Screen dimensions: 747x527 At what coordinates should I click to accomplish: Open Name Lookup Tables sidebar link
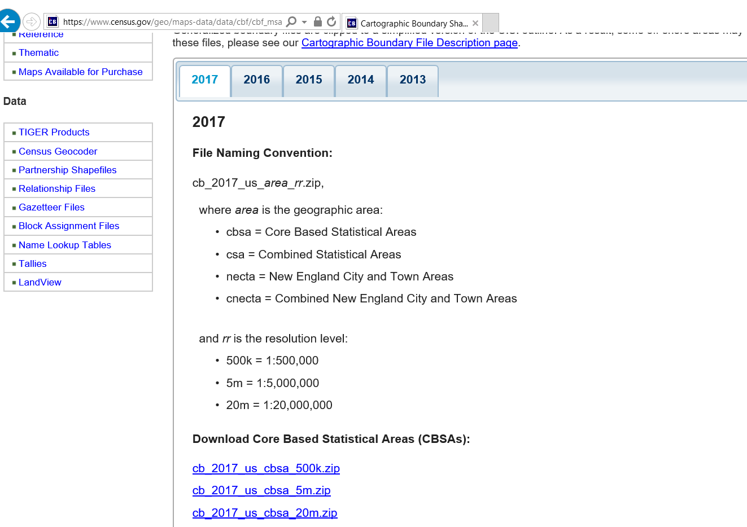(x=65, y=245)
